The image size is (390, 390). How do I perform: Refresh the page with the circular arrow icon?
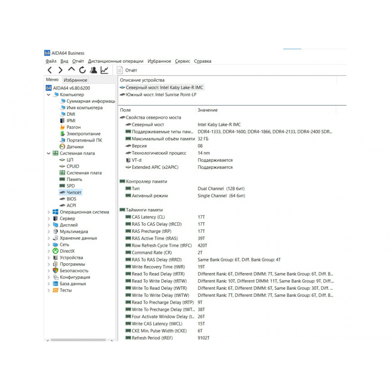(82, 70)
